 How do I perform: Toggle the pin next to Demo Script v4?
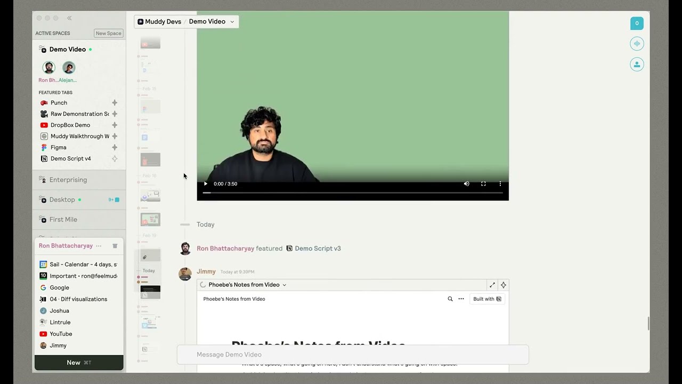coord(115,159)
